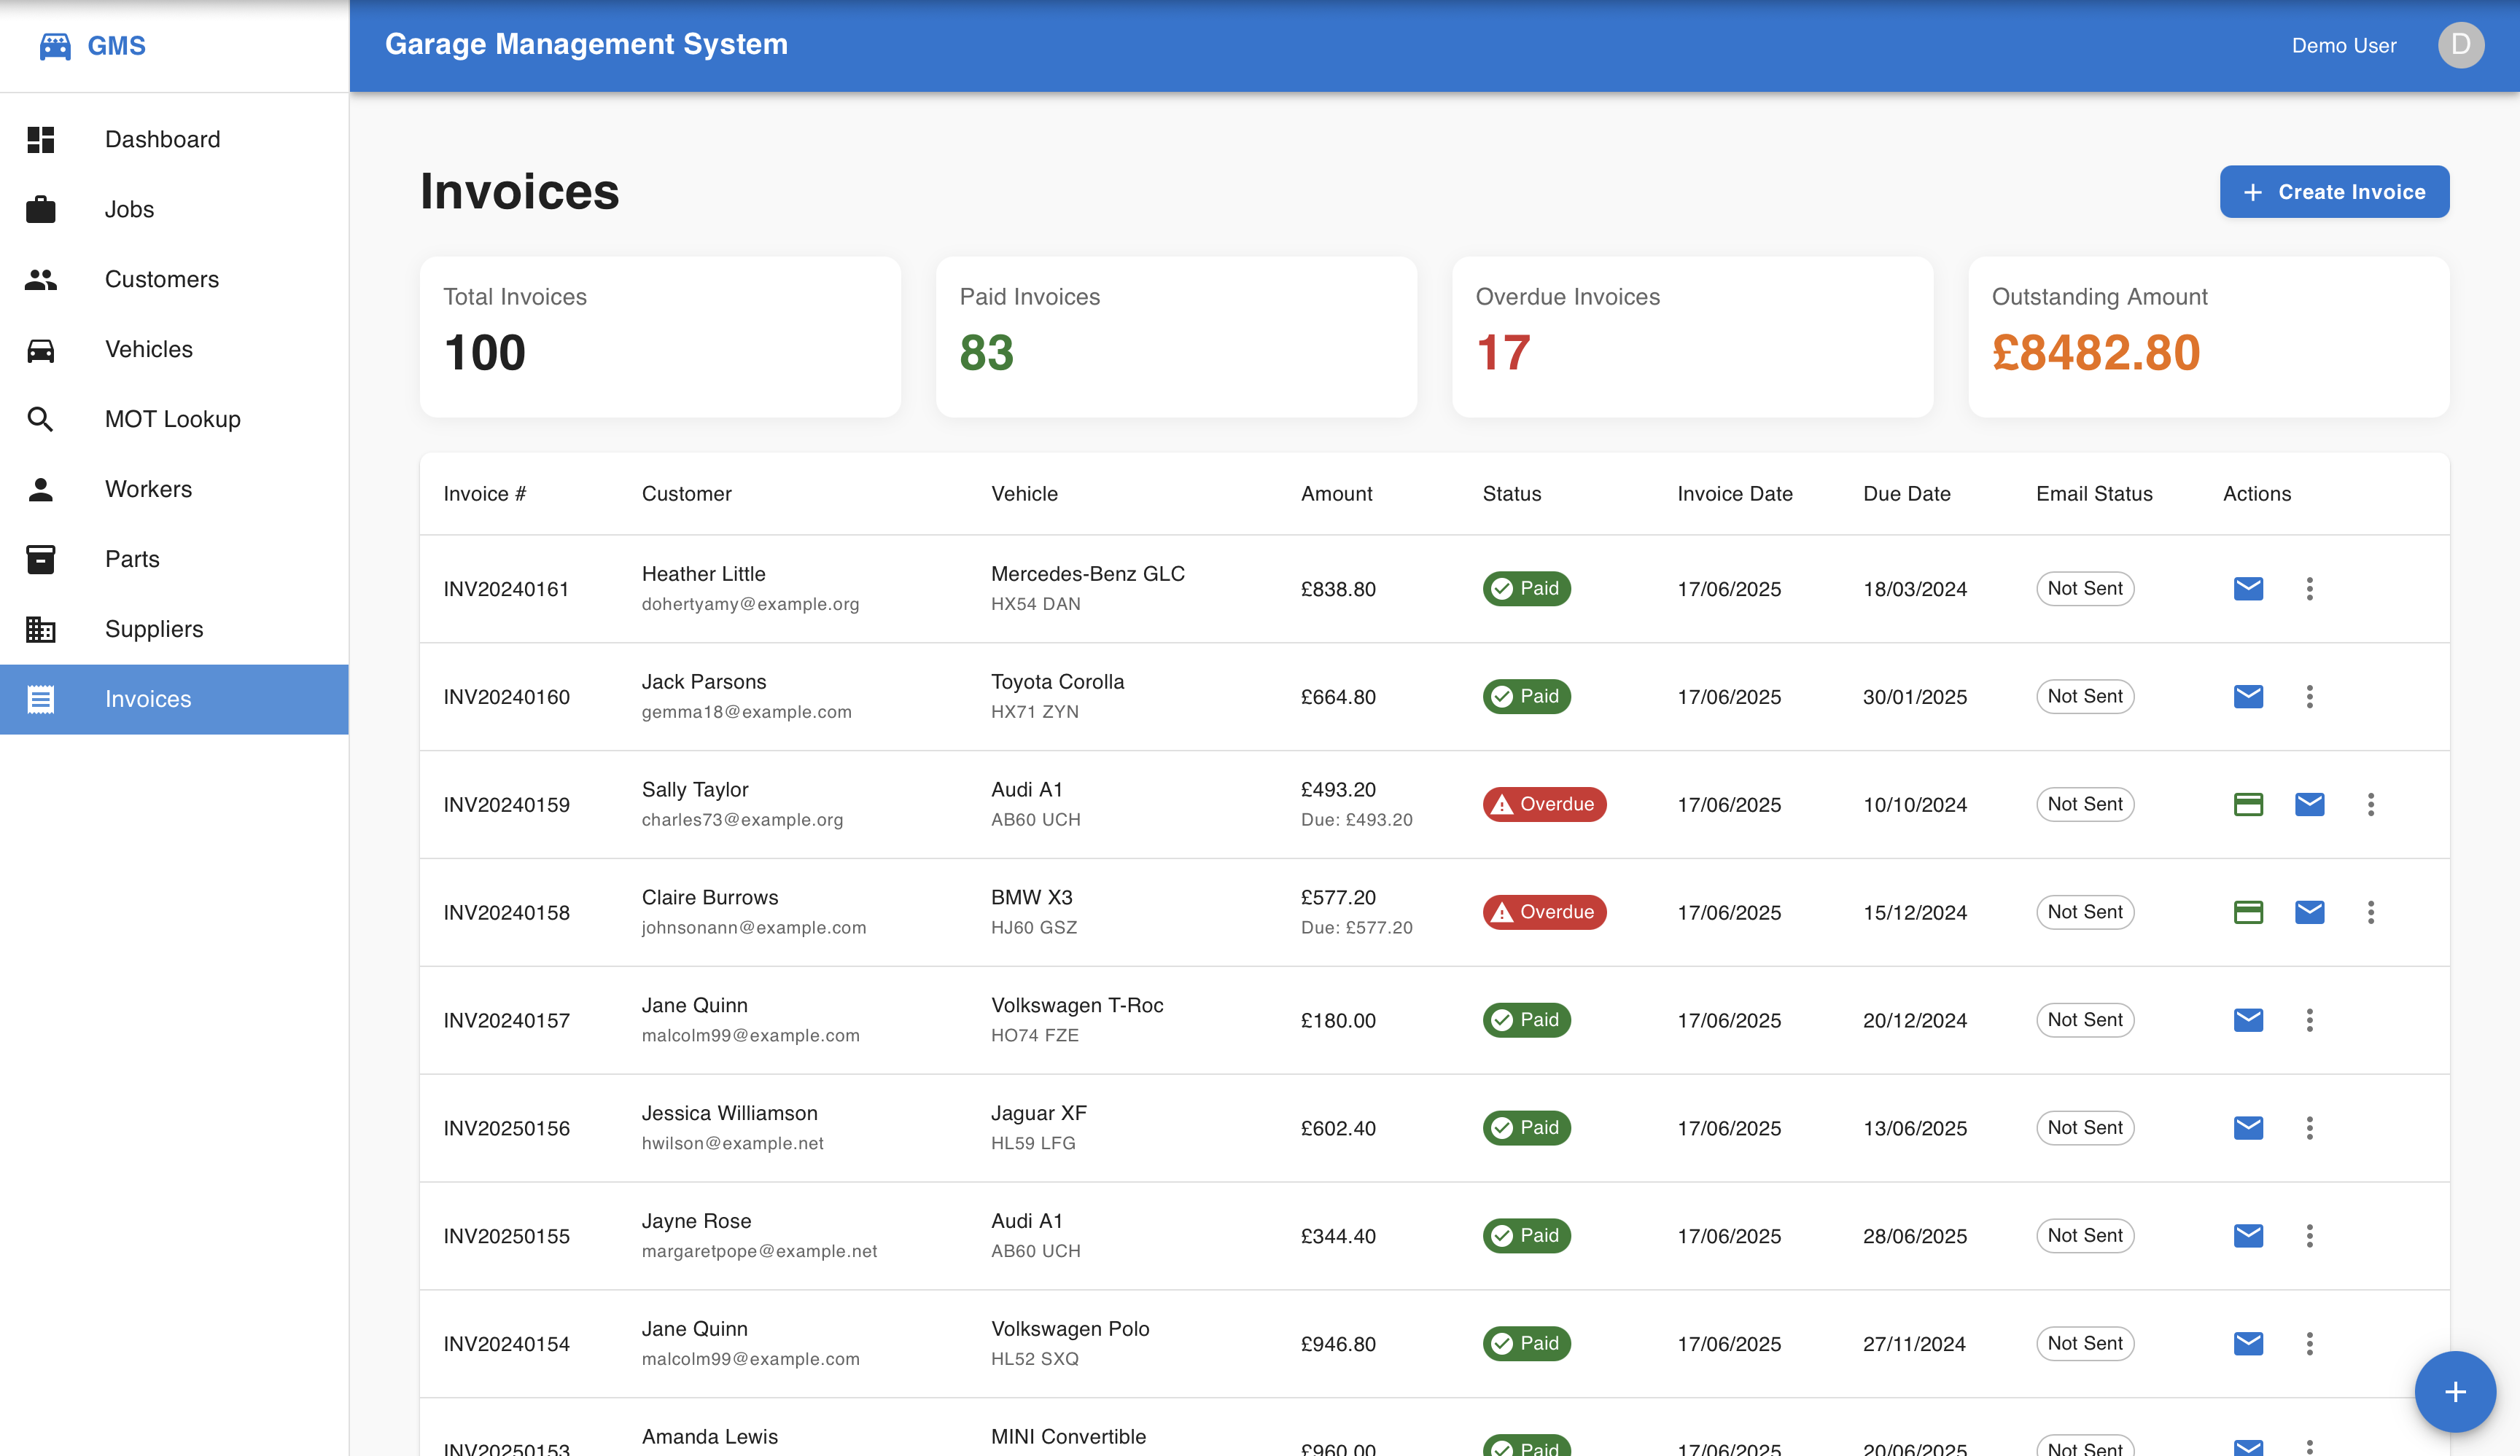Select the Workers person icon

pos(41,489)
